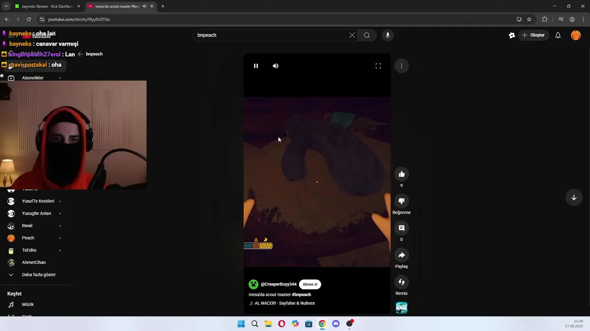The height and width of the screenshot is (331, 590).
Task: Open the Chrome extensions puzzle icon
Action: 545,19
